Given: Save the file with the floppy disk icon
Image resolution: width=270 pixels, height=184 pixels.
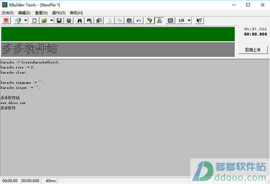Looking at the screenshot, I should pos(59,21).
